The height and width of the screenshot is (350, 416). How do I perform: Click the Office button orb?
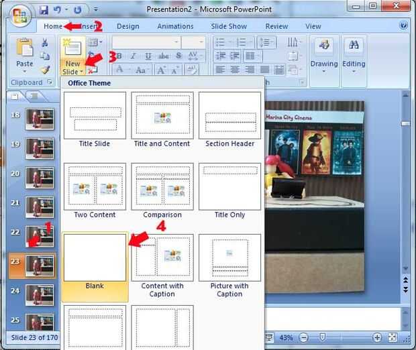20,16
